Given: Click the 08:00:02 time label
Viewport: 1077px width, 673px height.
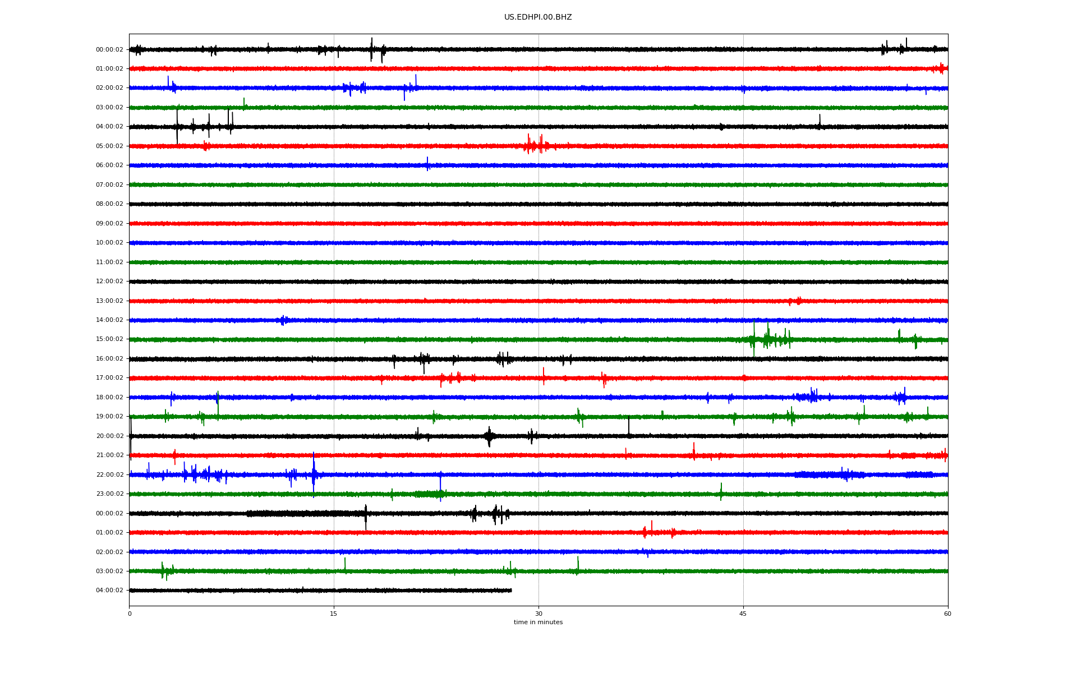Looking at the screenshot, I should [x=109, y=204].
